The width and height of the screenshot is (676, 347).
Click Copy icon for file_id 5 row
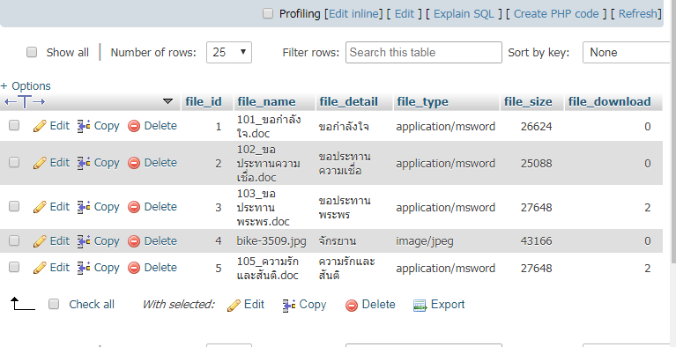click(x=84, y=268)
